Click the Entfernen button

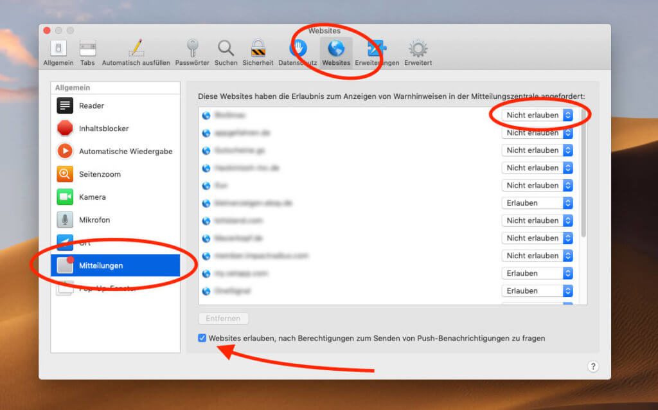223,318
